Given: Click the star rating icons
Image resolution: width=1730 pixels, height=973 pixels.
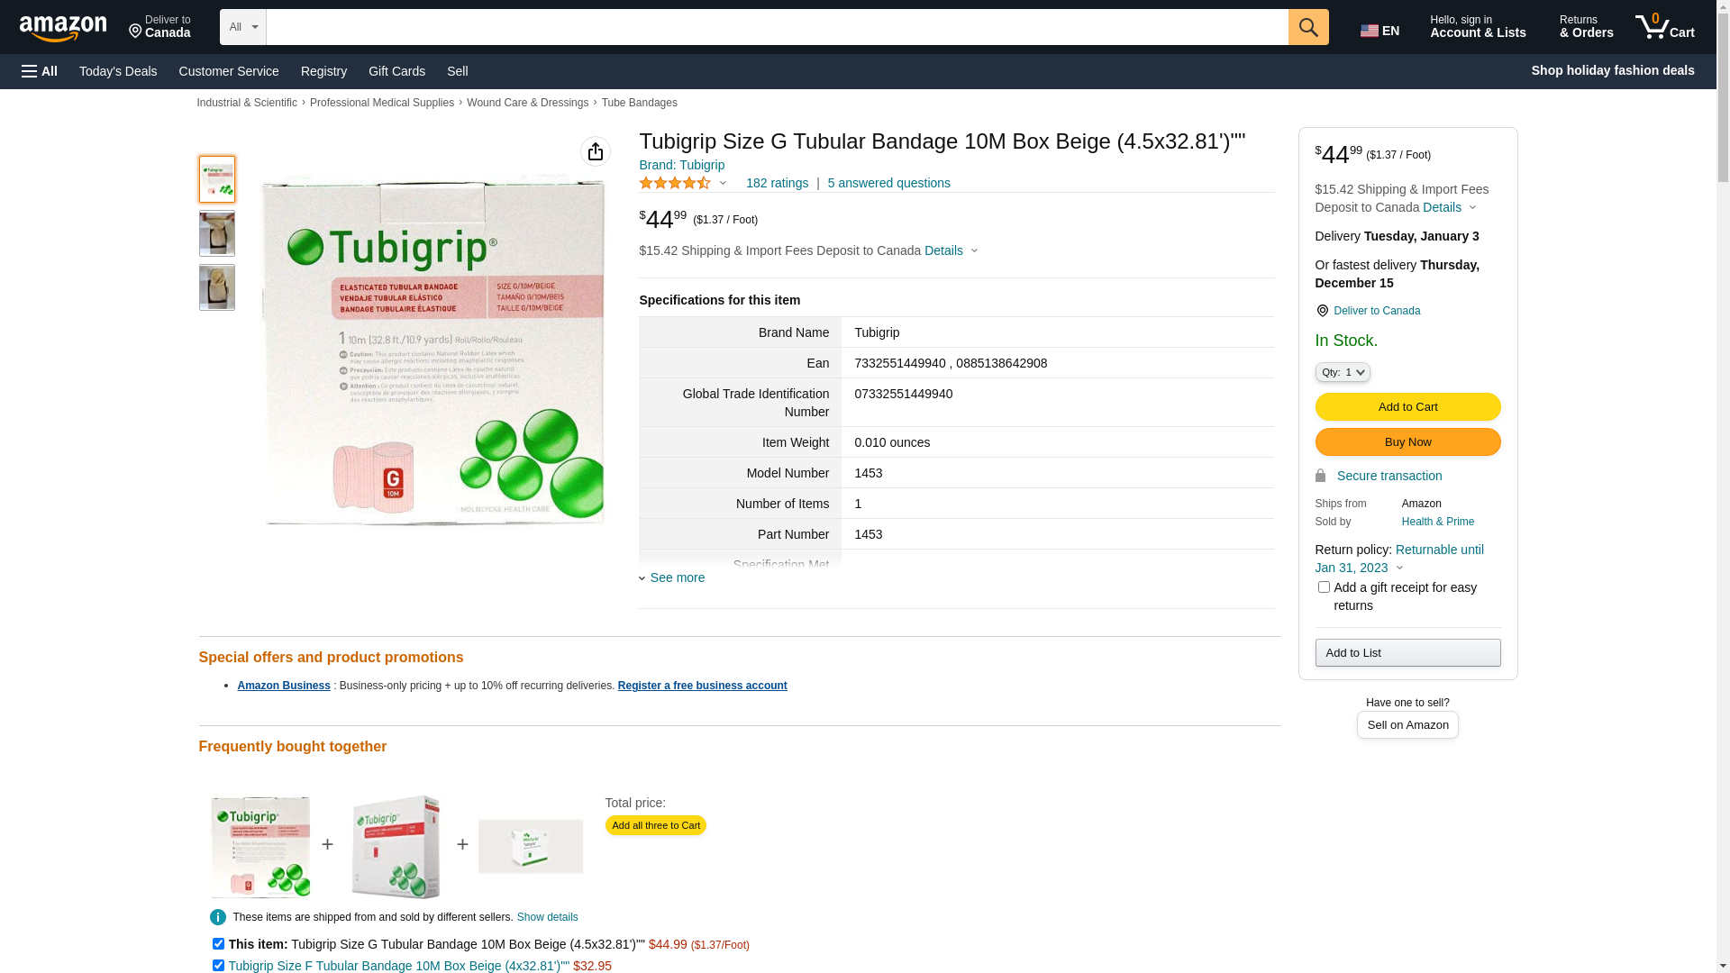Looking at the screenshot, I should [x=675, y=183].
